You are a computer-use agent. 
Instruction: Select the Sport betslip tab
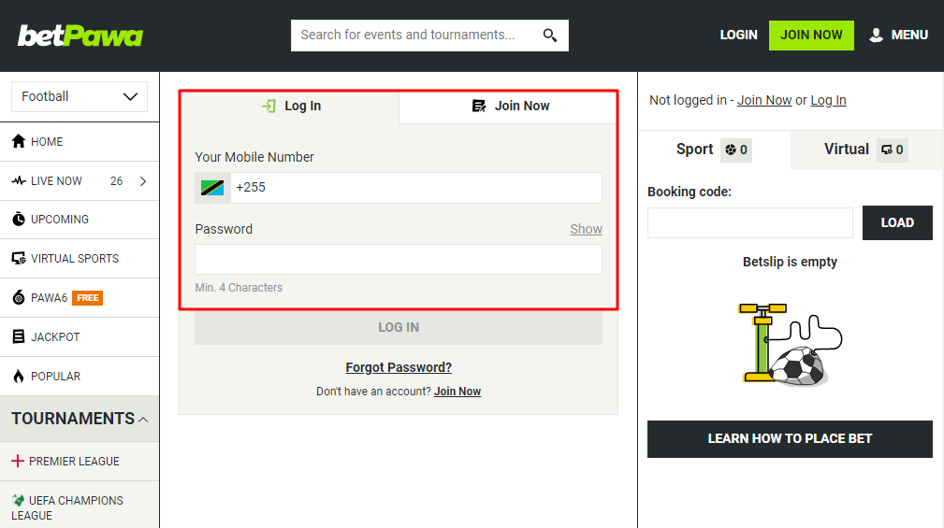[714, 150]
